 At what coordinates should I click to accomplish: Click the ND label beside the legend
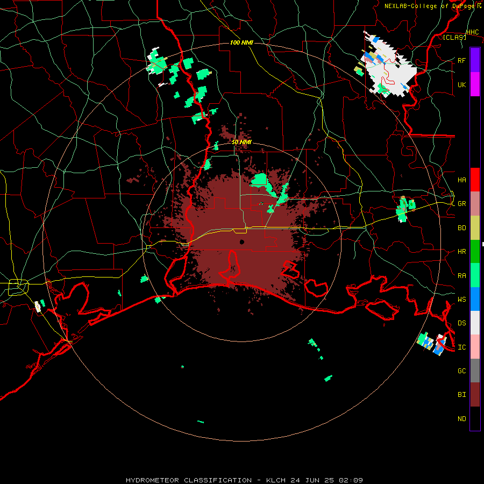pos(462,418)
